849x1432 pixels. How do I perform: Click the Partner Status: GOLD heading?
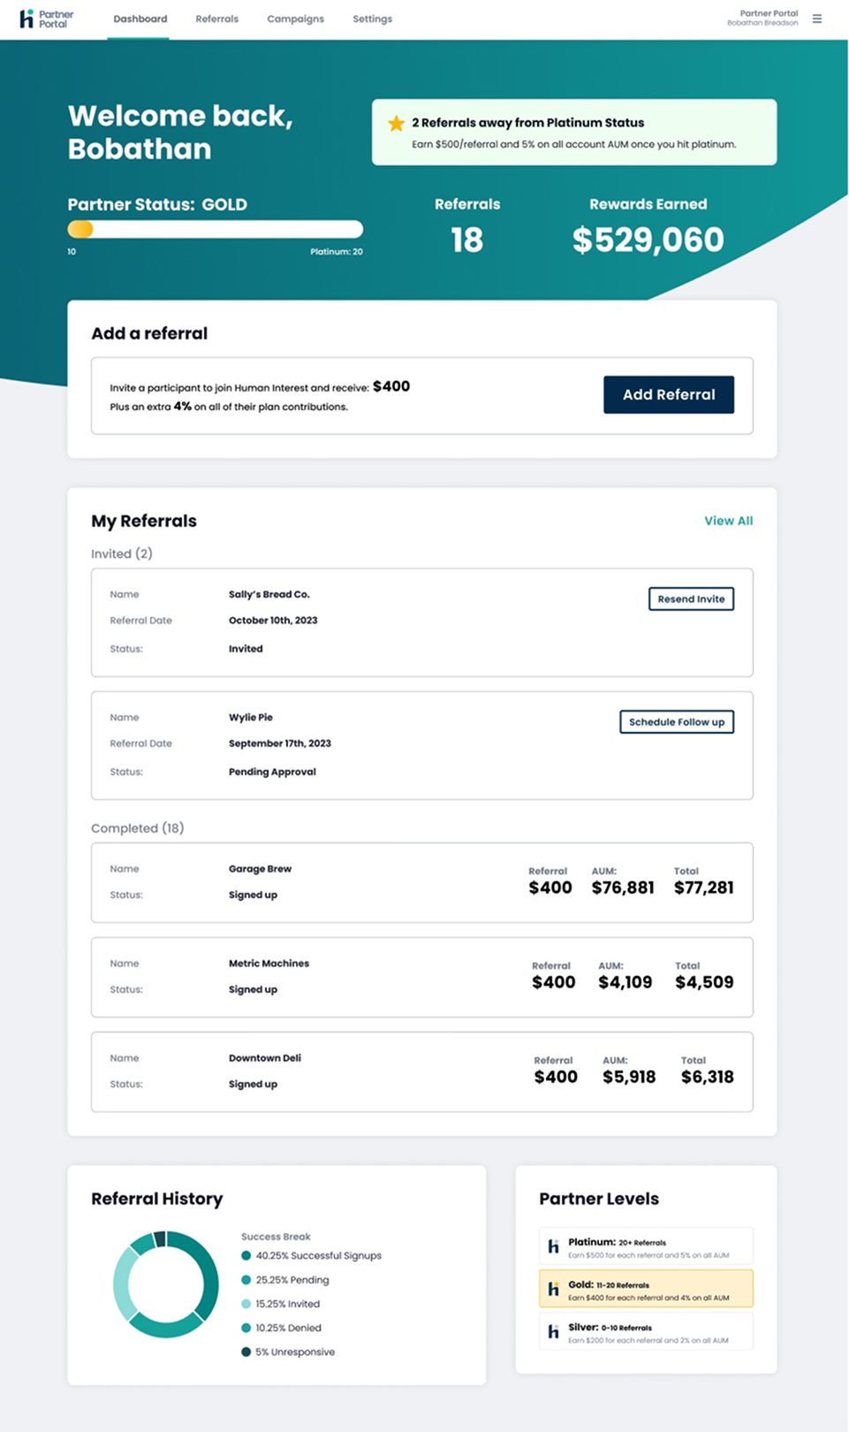point(157,204)
